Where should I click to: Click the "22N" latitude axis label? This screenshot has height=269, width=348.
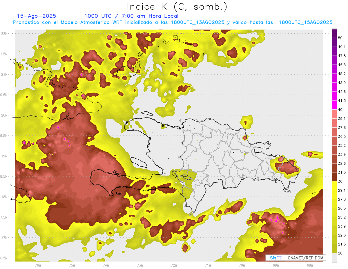tap(5, 33)
